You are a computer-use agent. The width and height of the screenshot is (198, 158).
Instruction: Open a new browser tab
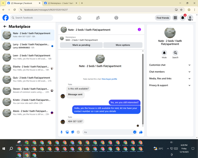point(82,3)
